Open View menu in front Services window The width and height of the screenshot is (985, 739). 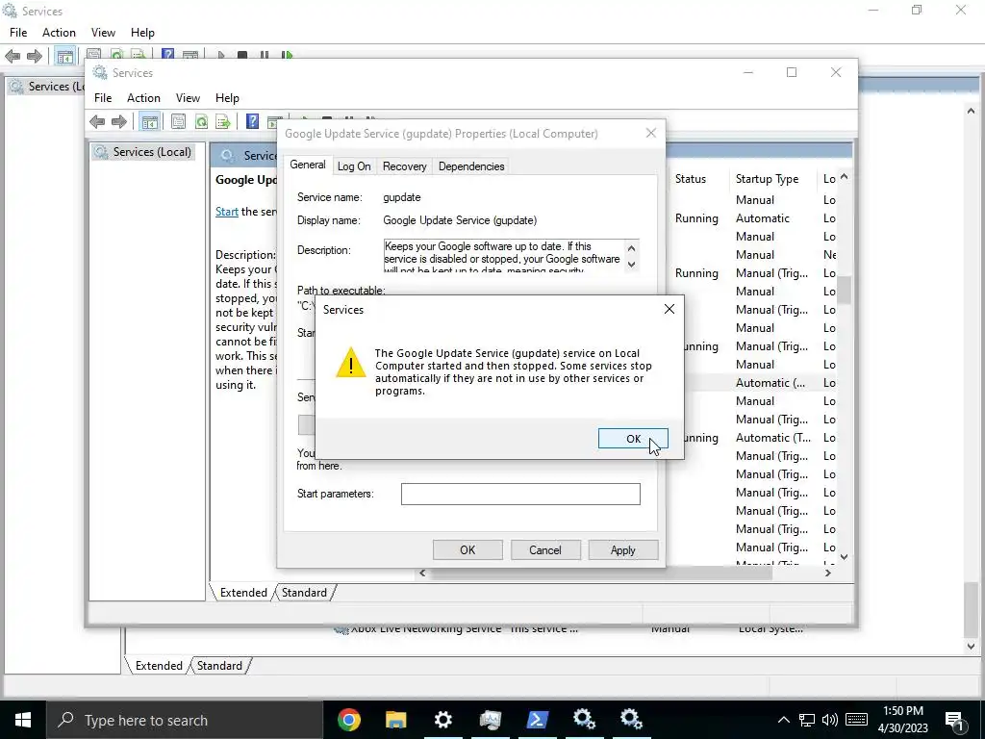188,98
